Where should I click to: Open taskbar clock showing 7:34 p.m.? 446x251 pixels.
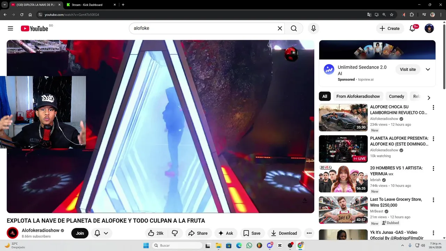(435, 245)
